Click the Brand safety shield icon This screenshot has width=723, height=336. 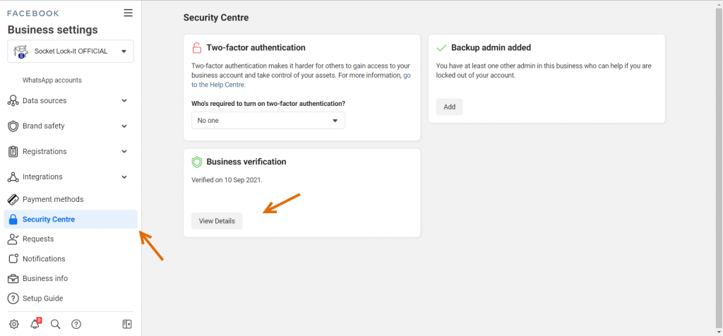pyautogui.click(x=13, y=126)
